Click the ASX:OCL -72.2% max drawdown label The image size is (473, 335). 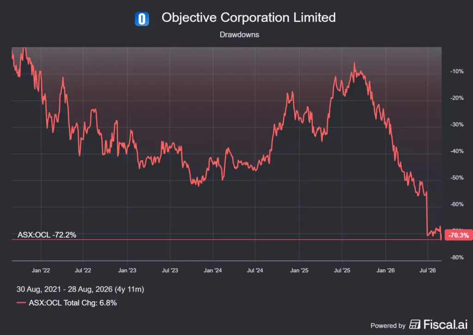coord(47,235)
